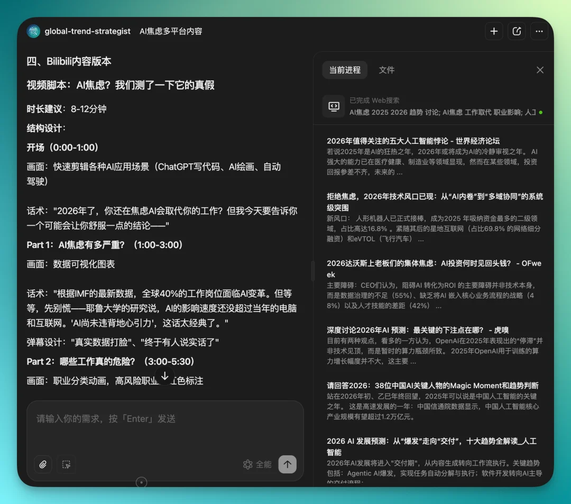
Task: Select the screenshot capture icon beside the paperclip
Action: [x=66, y=464]
